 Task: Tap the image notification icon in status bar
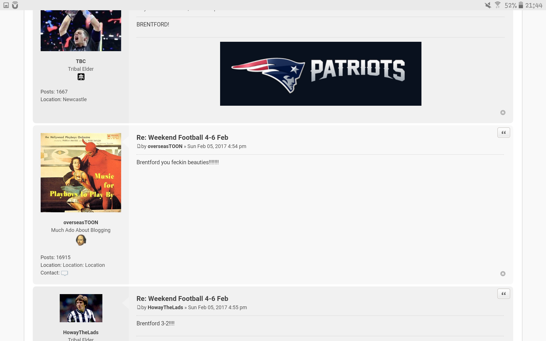pyautogui.click(x=6, y=5)
